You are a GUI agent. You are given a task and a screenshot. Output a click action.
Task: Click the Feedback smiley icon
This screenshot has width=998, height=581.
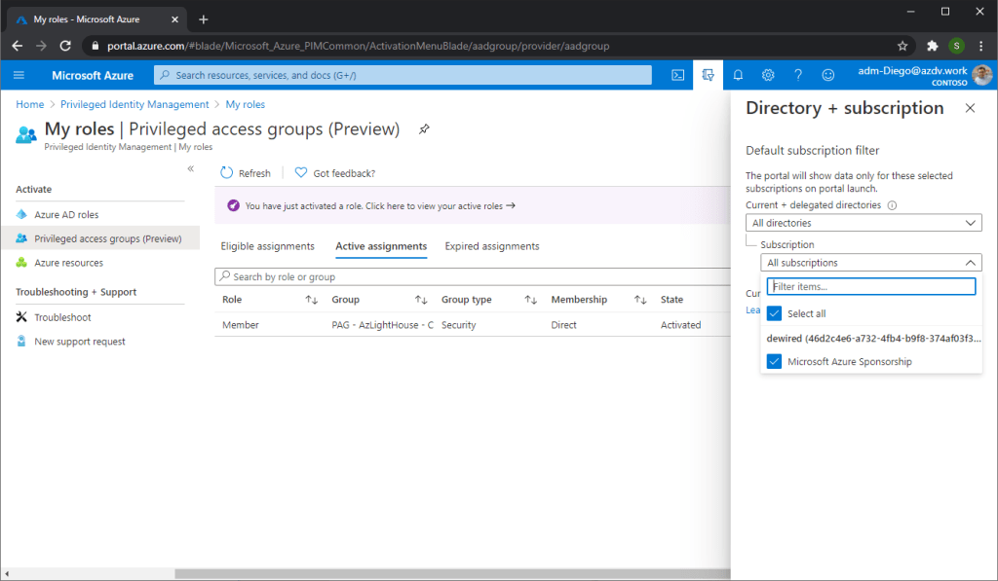[x=828, y=75]
